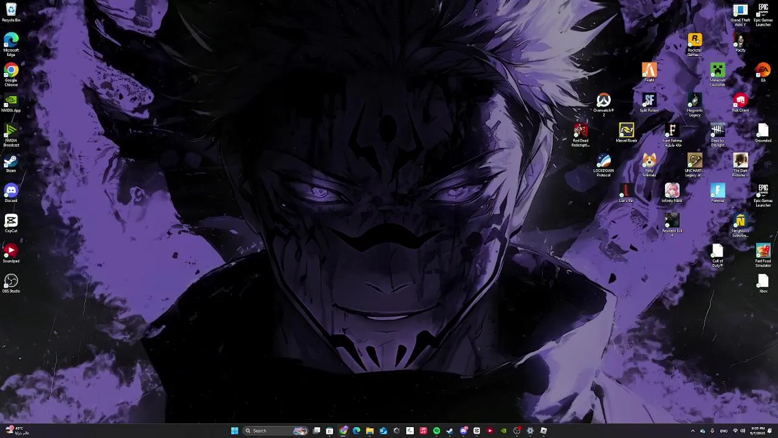Expand the system tray hidden icons chevron
The width and height of the screenshot is (778, 438).
(692, 431)
